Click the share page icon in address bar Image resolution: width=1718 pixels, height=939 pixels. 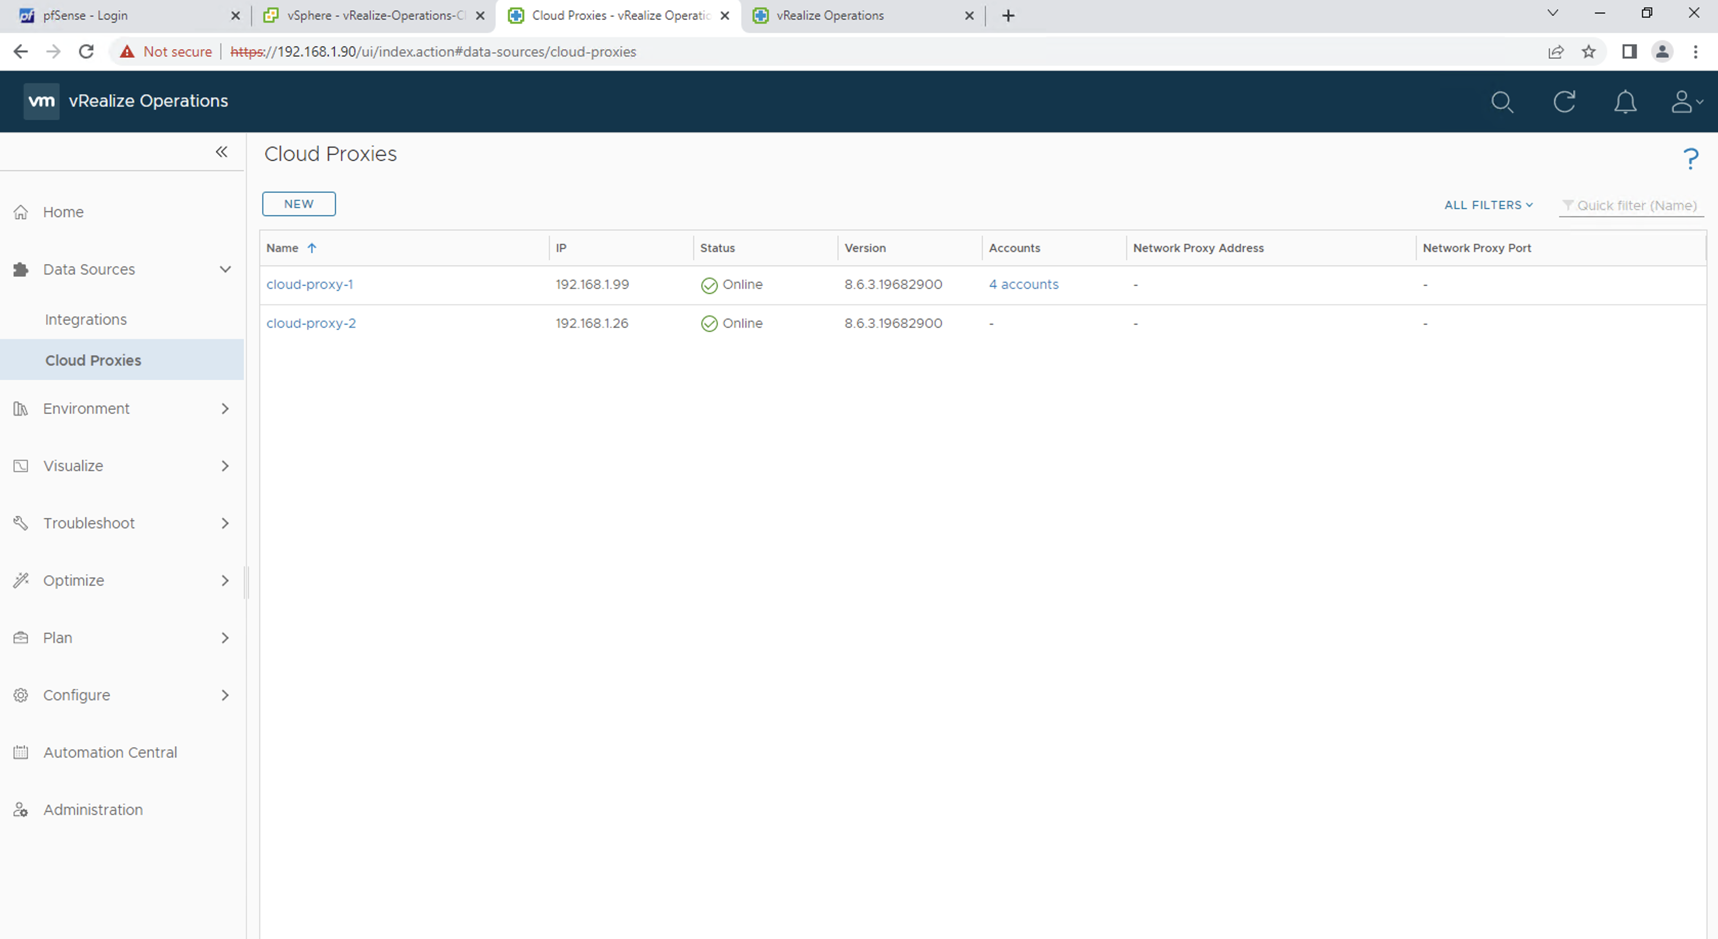click(1556, 51)
